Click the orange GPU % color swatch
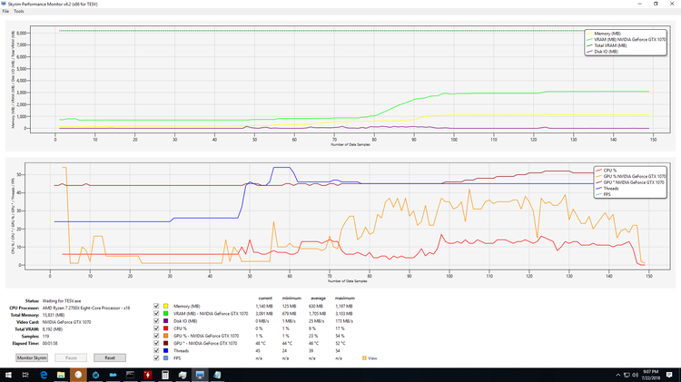681x382 pixels. [x=165, y=336]
